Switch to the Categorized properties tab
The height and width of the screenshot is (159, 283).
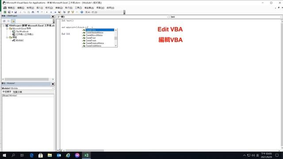(17, 92)
